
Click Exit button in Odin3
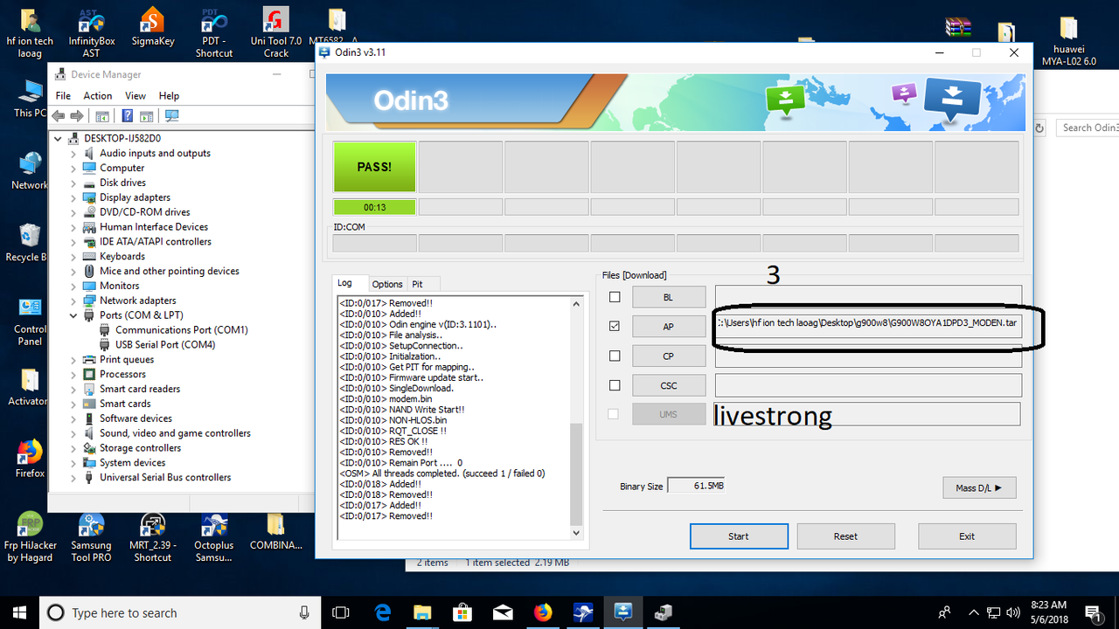pyautogui.click(x=967, y=536)
